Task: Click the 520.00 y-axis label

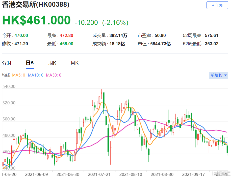Action: (9, 103)
